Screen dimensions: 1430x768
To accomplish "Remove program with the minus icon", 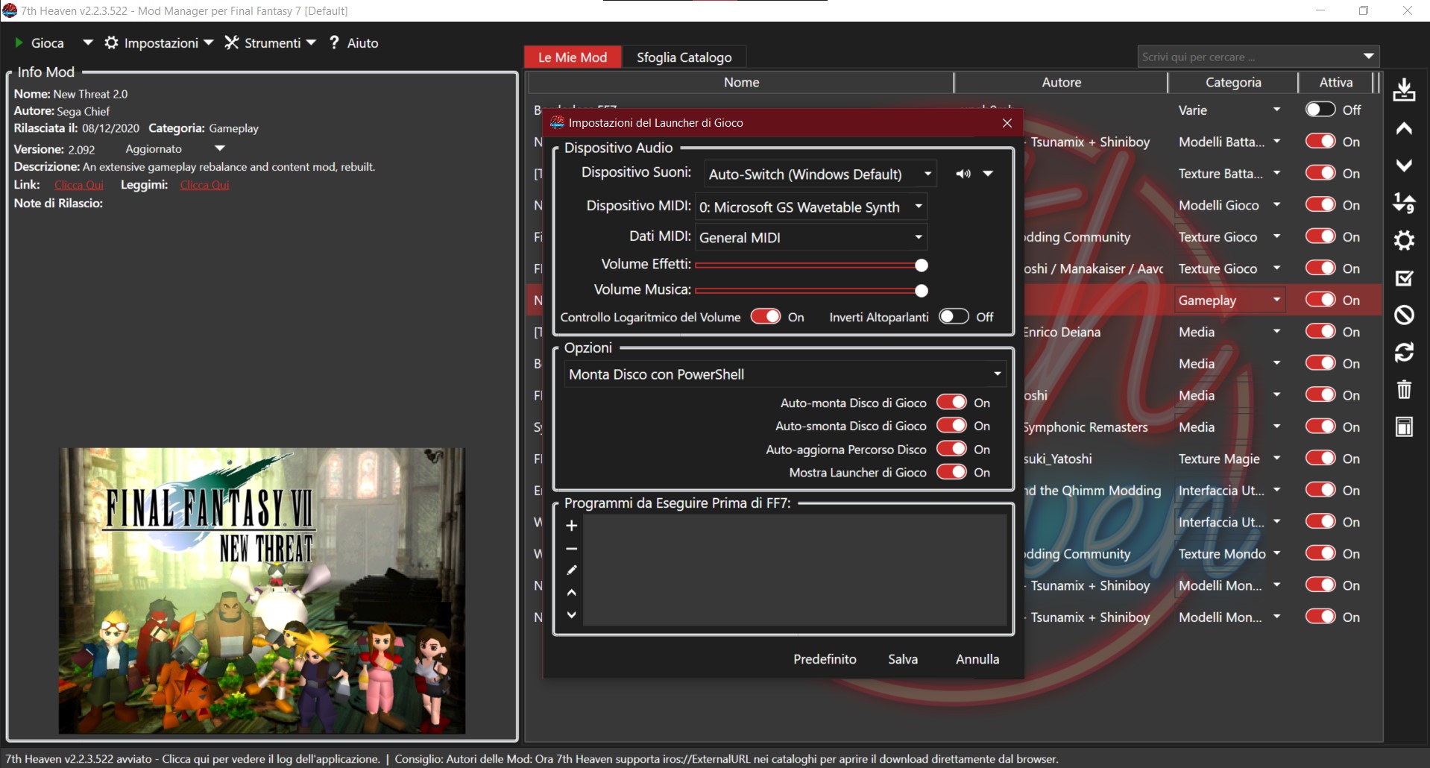I will coord(572,549).
